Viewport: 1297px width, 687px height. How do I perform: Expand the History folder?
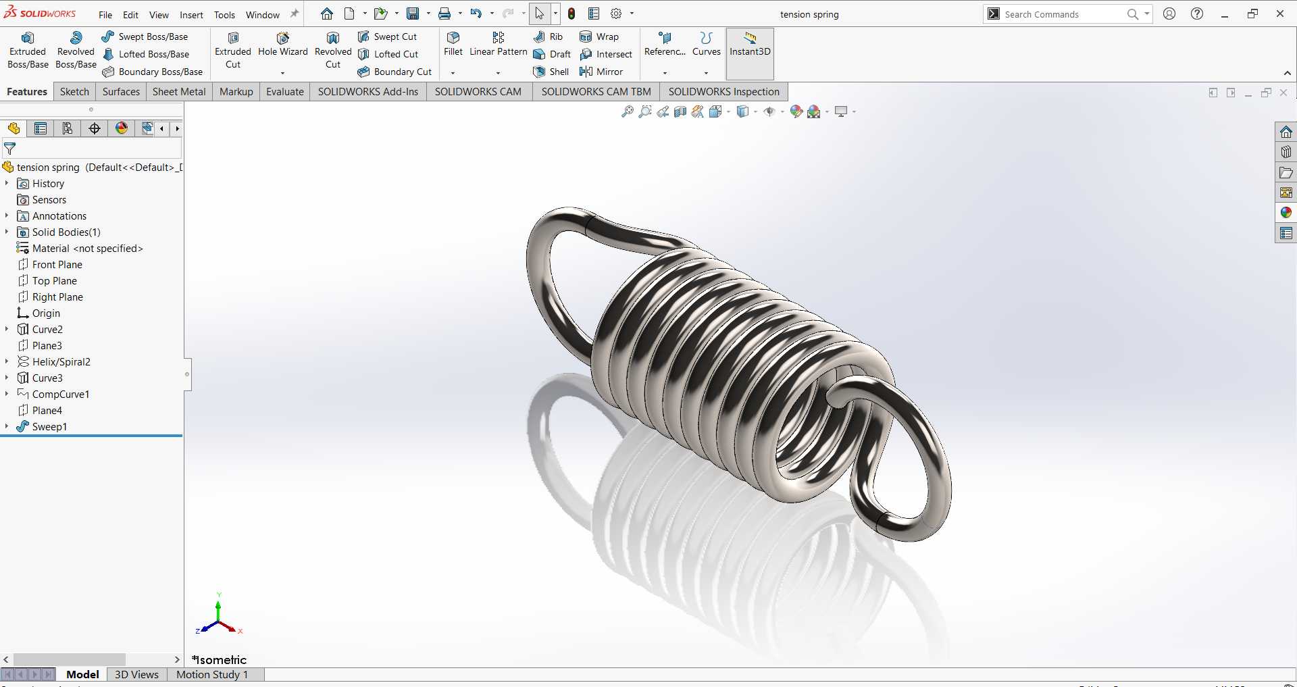(x=7, y=183)
